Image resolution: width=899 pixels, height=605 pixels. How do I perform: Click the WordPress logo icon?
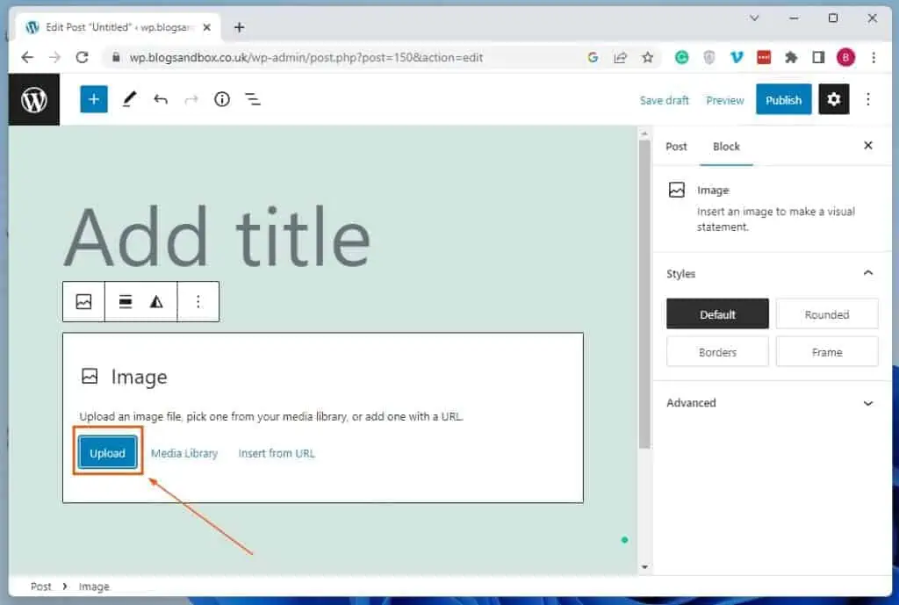[33, 99]
